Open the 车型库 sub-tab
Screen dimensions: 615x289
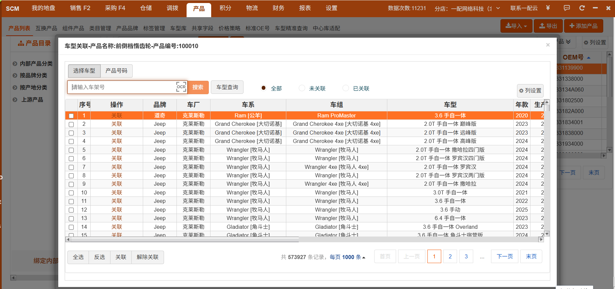178,28
